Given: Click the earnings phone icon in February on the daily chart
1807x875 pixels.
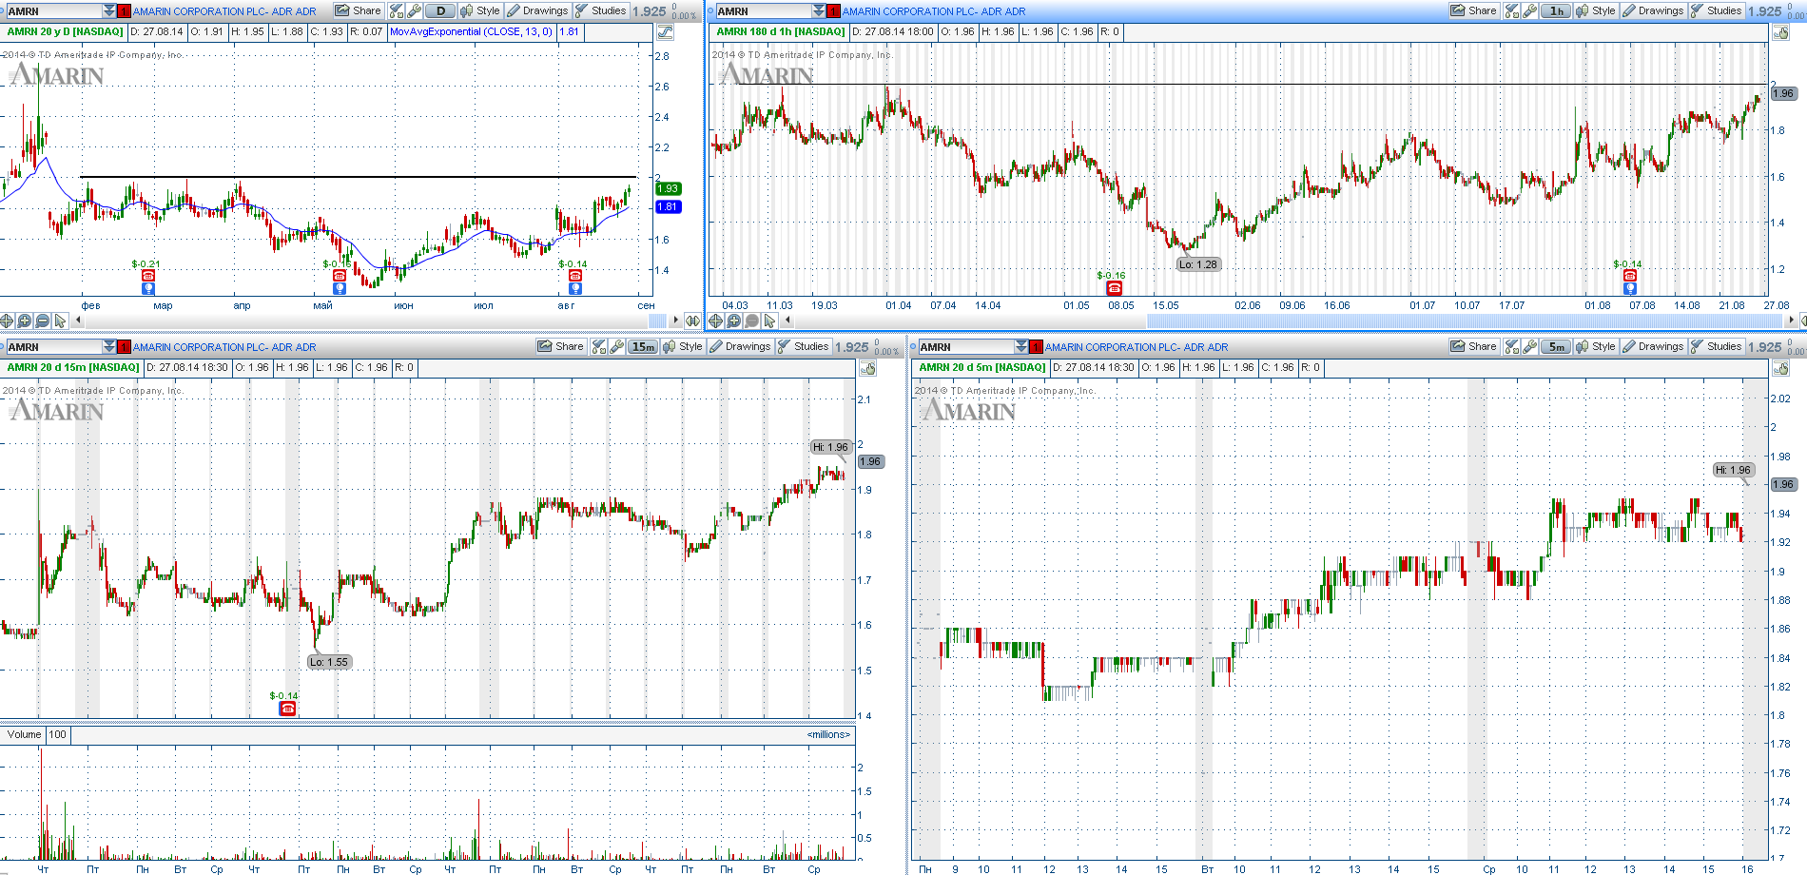Looking at the screenshot, I should click(148, 275).
